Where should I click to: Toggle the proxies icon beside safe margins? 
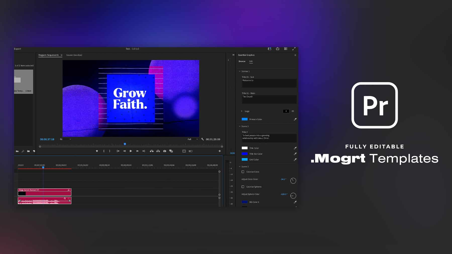click(191, 151)
